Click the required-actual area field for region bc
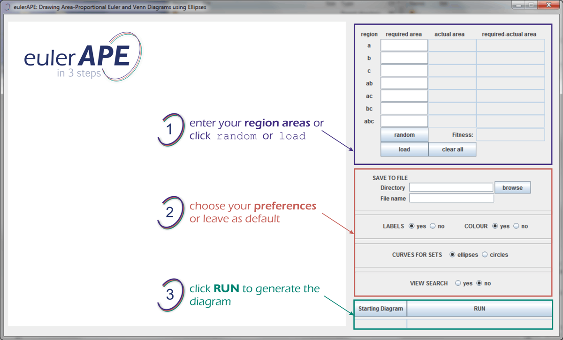Viewport: 563px width, 340px height. 510,109
